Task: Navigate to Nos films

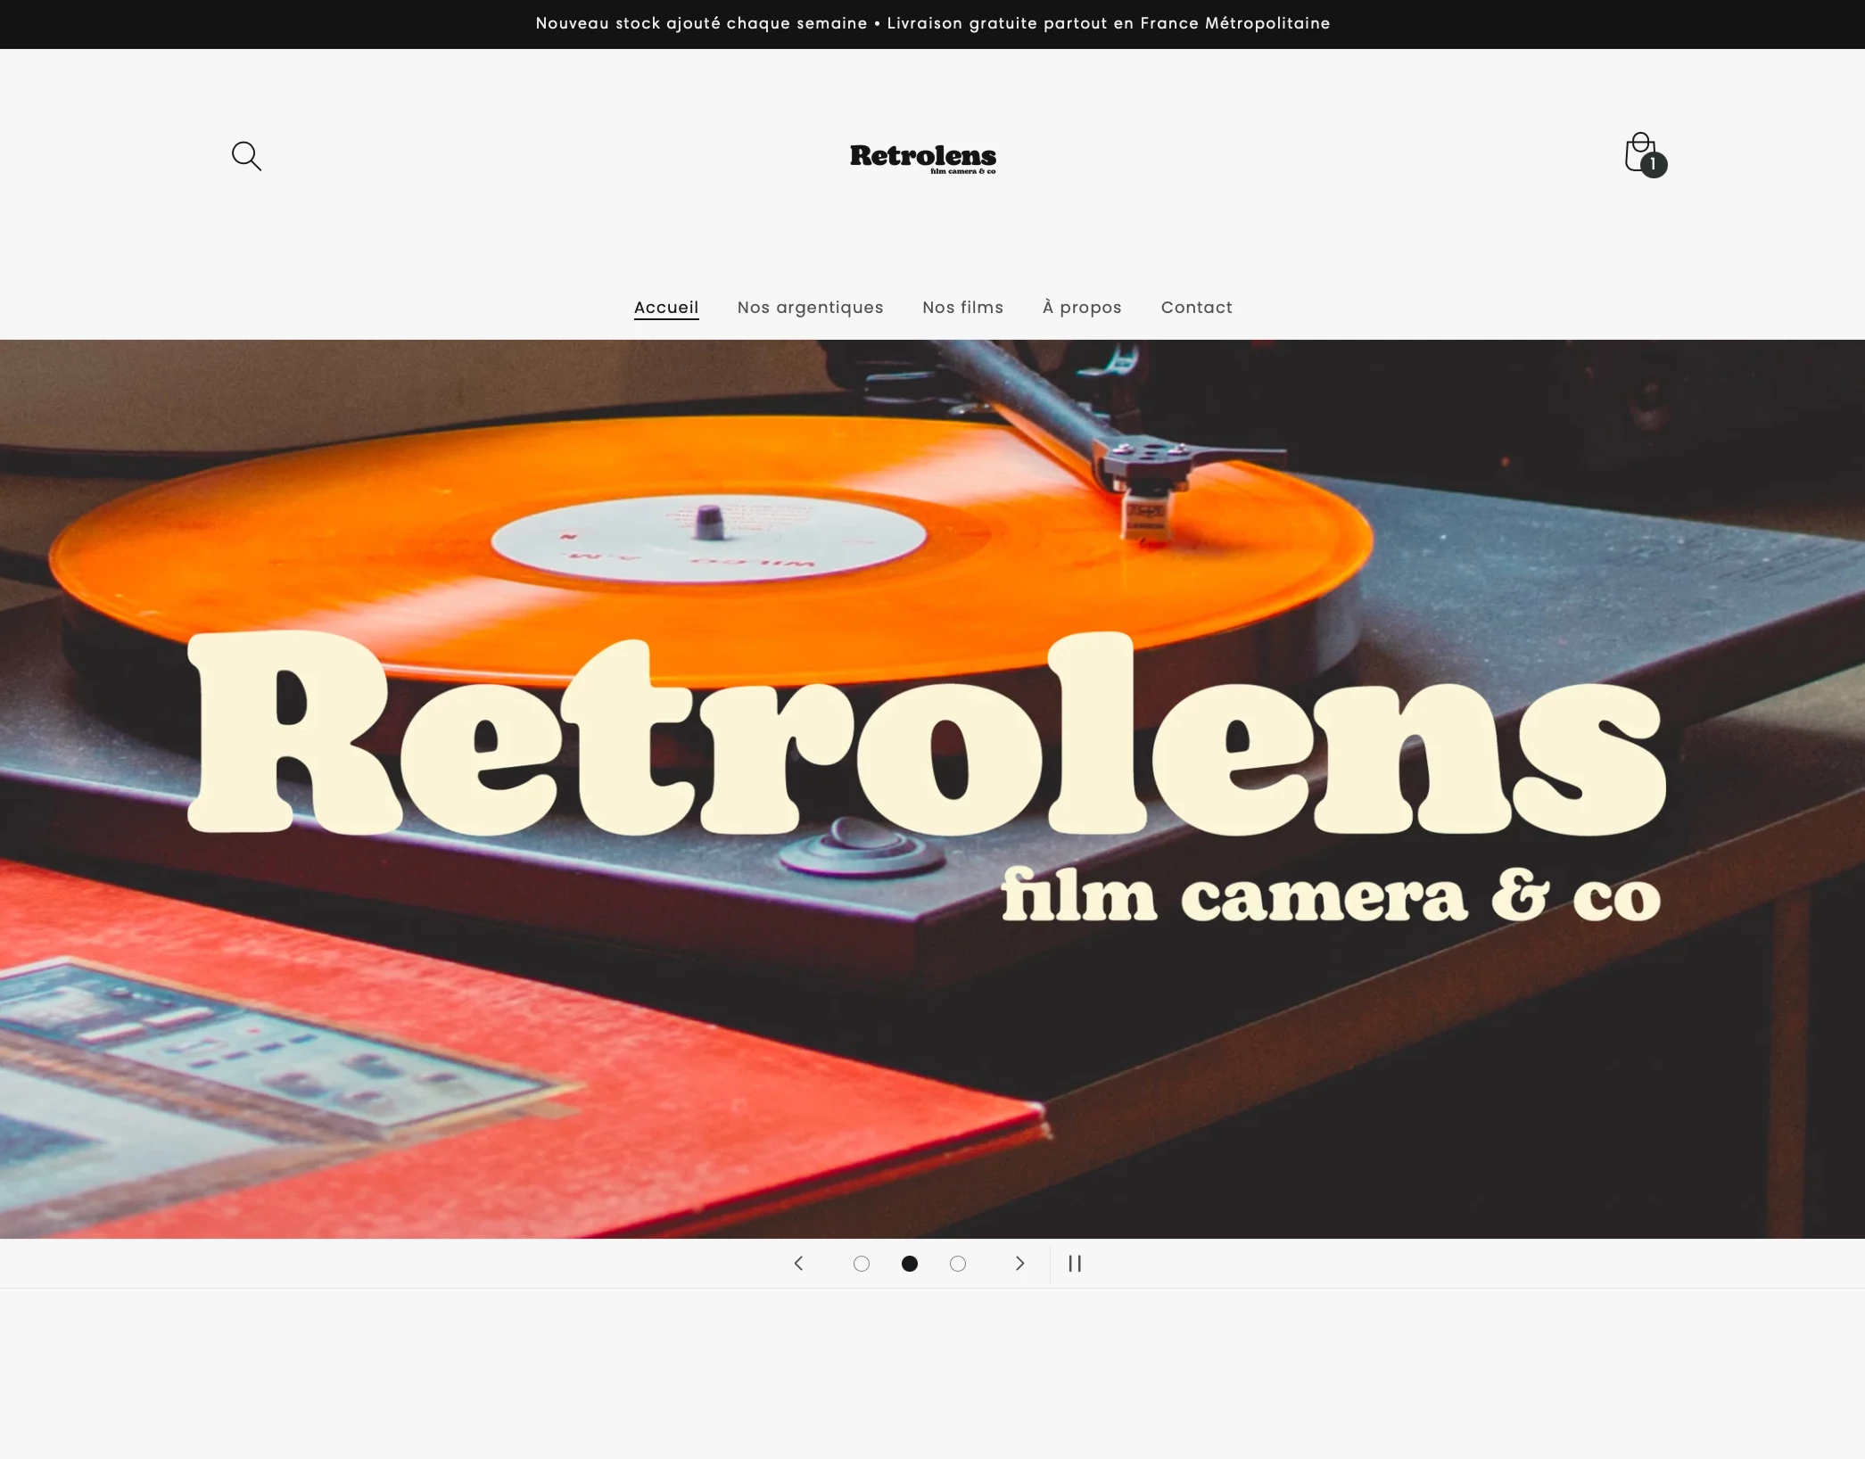Action: click(x=962, y=308)
